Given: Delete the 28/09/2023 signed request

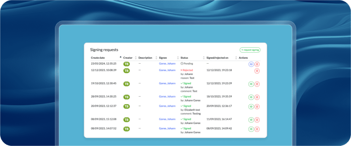Looking at the screenshot, I should (257, 97).
